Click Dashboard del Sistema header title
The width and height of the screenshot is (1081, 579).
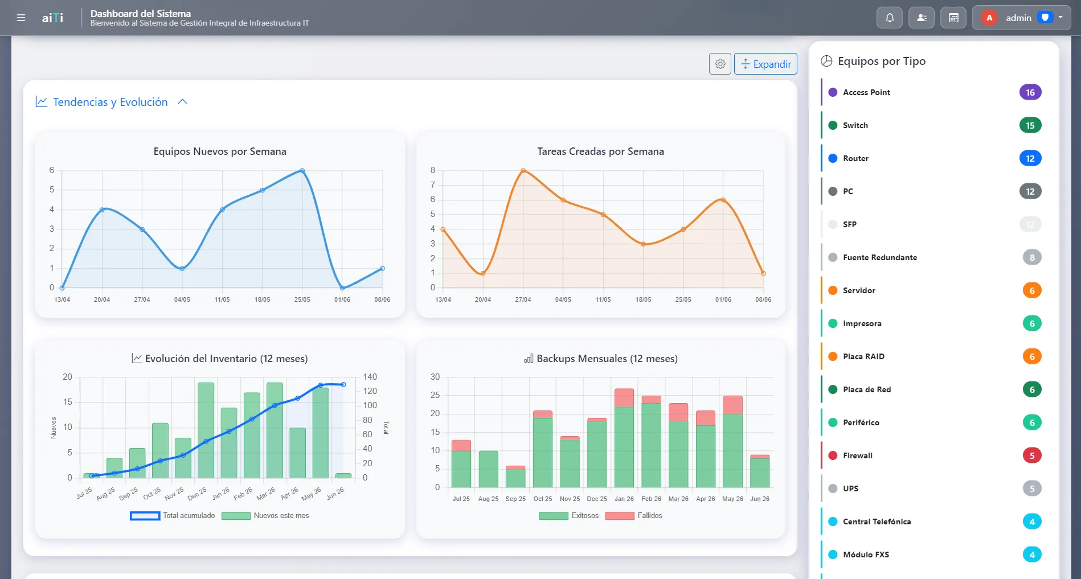coord(141,13)
